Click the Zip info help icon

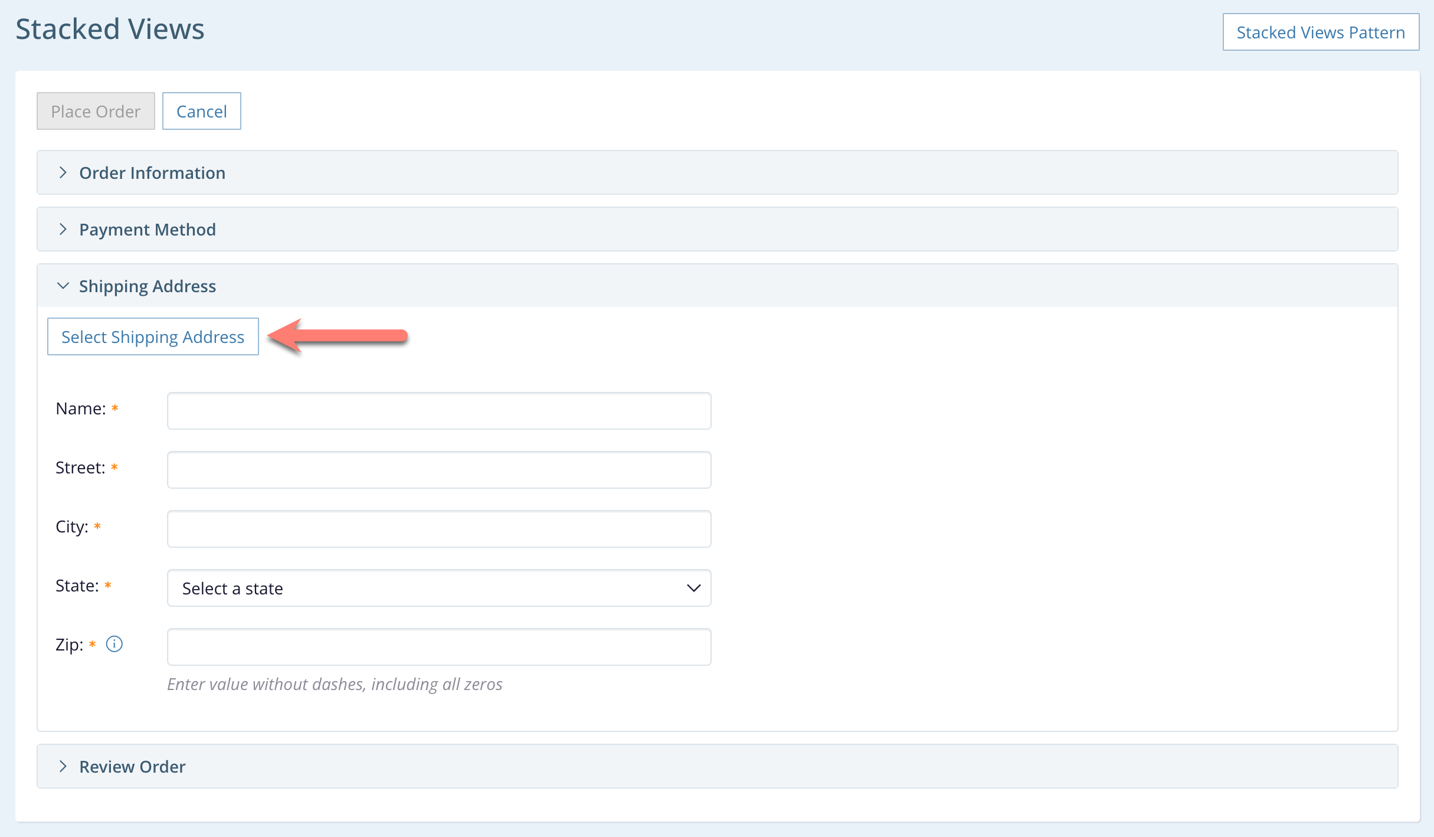[x=114, y=644]
